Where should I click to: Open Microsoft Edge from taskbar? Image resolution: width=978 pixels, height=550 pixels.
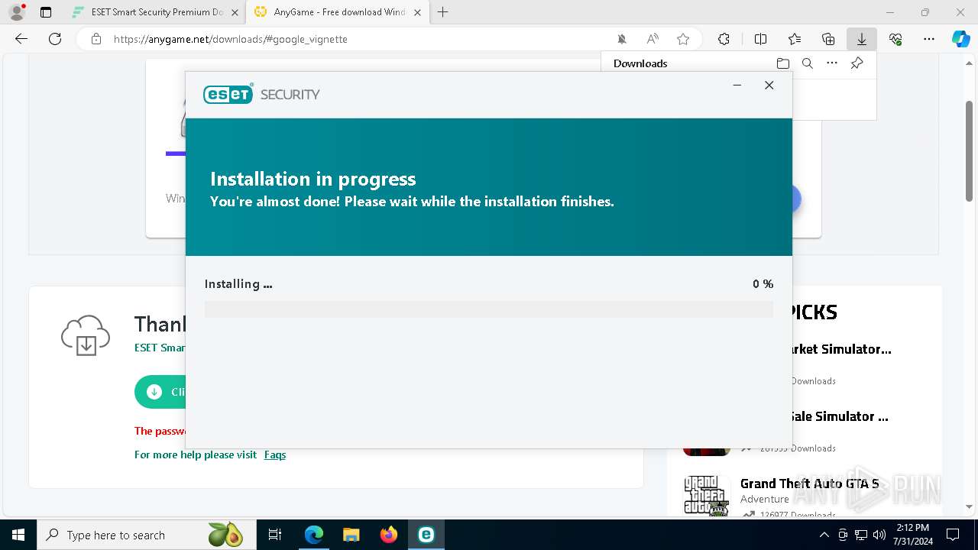point(314,535)
